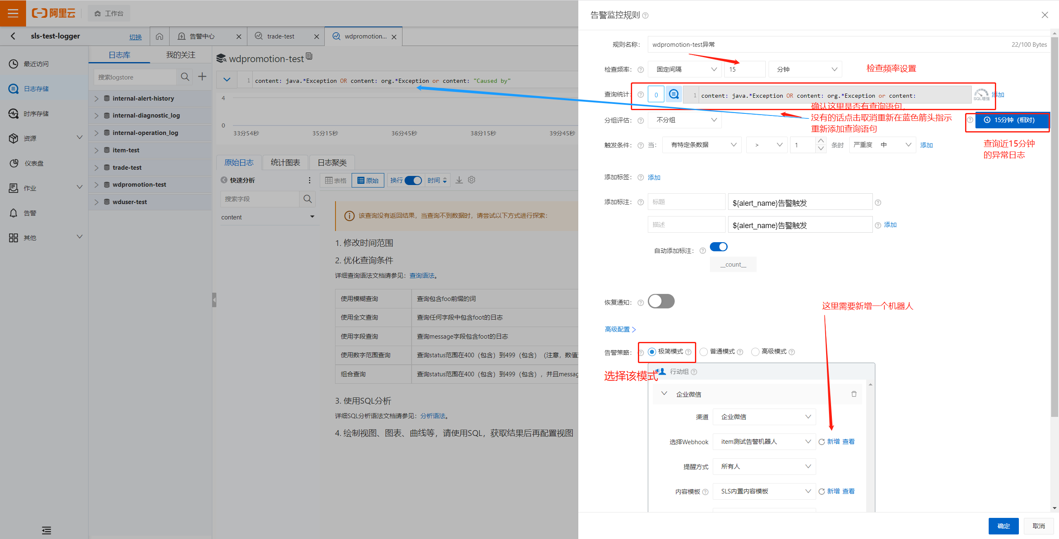The height and width of the screenshot is (539, 1059).
Task: Click the add logstore plus icon
Action: point(202,77)
